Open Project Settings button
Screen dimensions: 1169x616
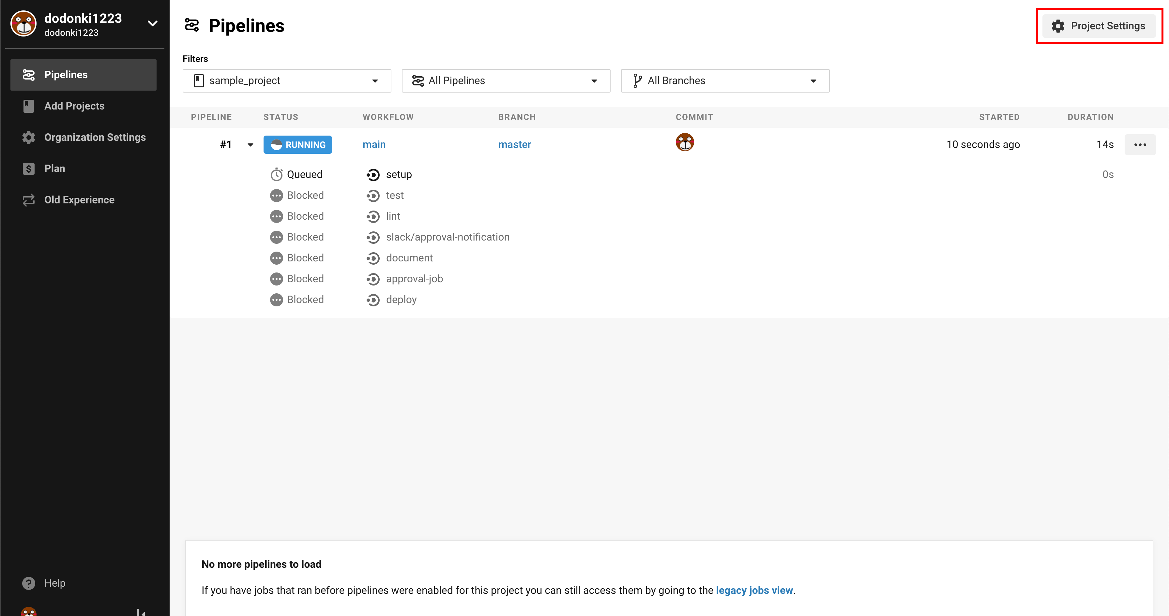(x=1099, y=26)
